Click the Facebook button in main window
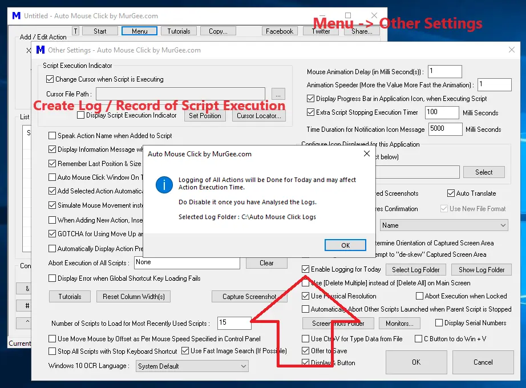This screenshot has height=388, width=526. (x=280, y=31)
